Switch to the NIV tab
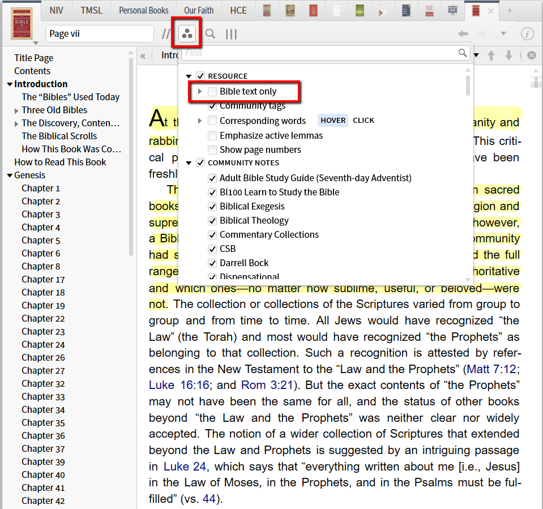Image resolution: width=543 pixels, height=509 pixels. tap(57, 10)
